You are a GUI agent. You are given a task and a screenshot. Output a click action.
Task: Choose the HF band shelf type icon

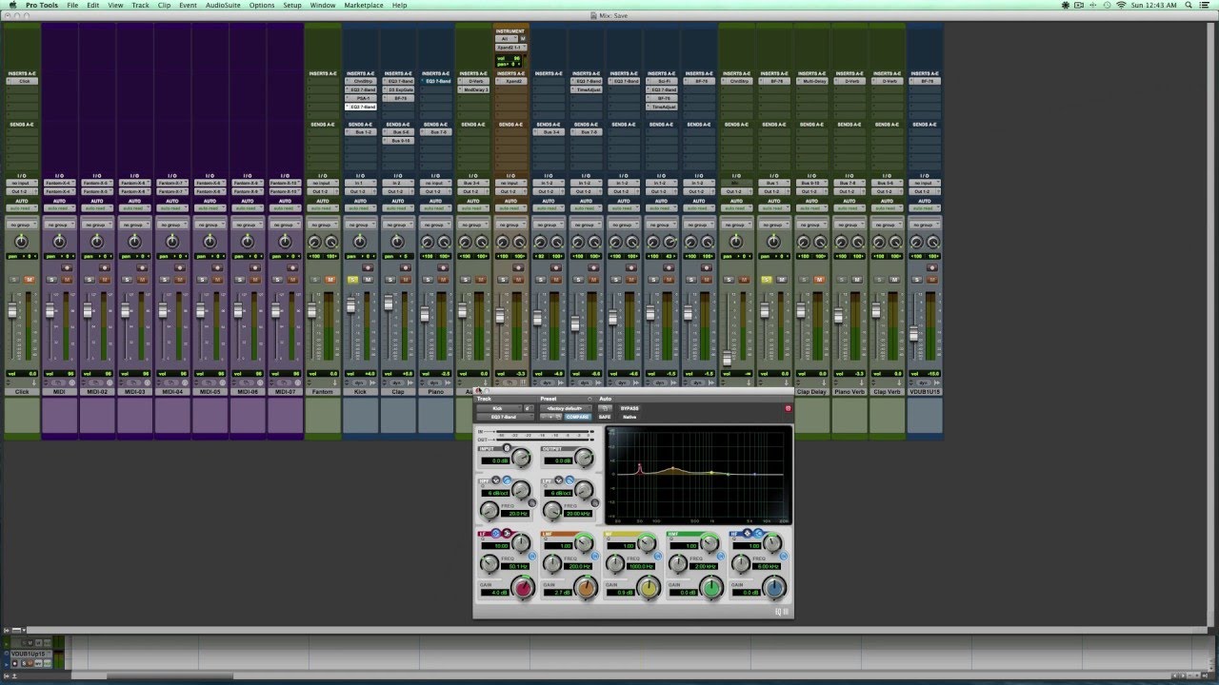tap(758, 534)
